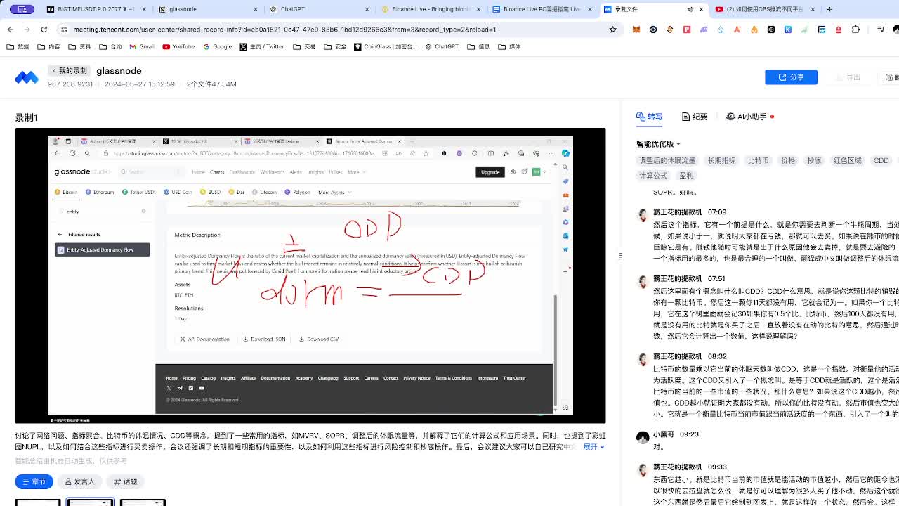899x506 pixels.
Task: Expand the 智能优化版 dropdown
Action: pyautogui.click(x=658, y=144)
